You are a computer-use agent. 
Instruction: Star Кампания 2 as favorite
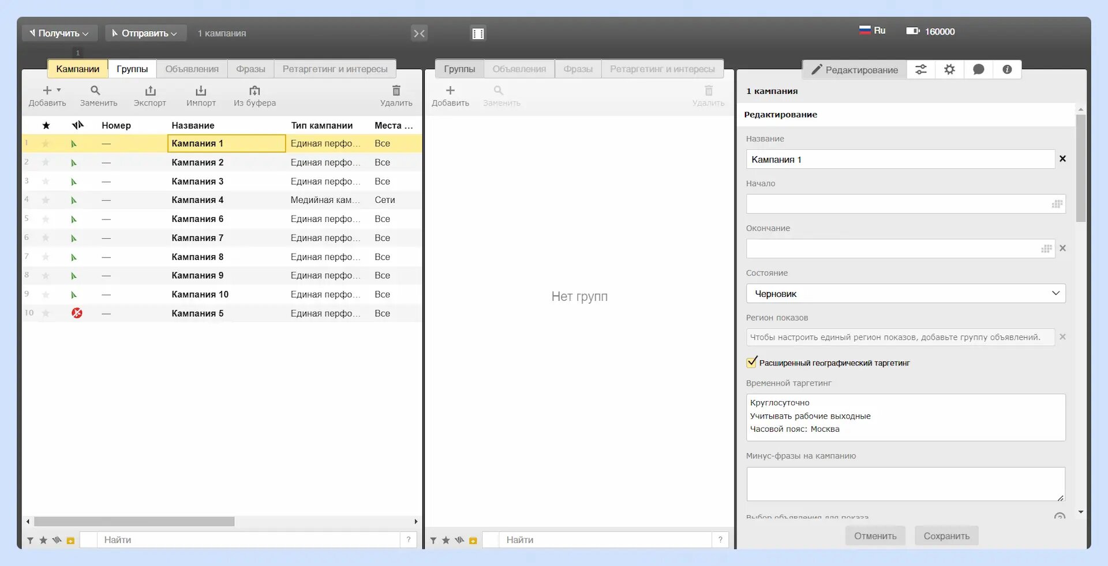pyautogui.click(x=46, y=163)
